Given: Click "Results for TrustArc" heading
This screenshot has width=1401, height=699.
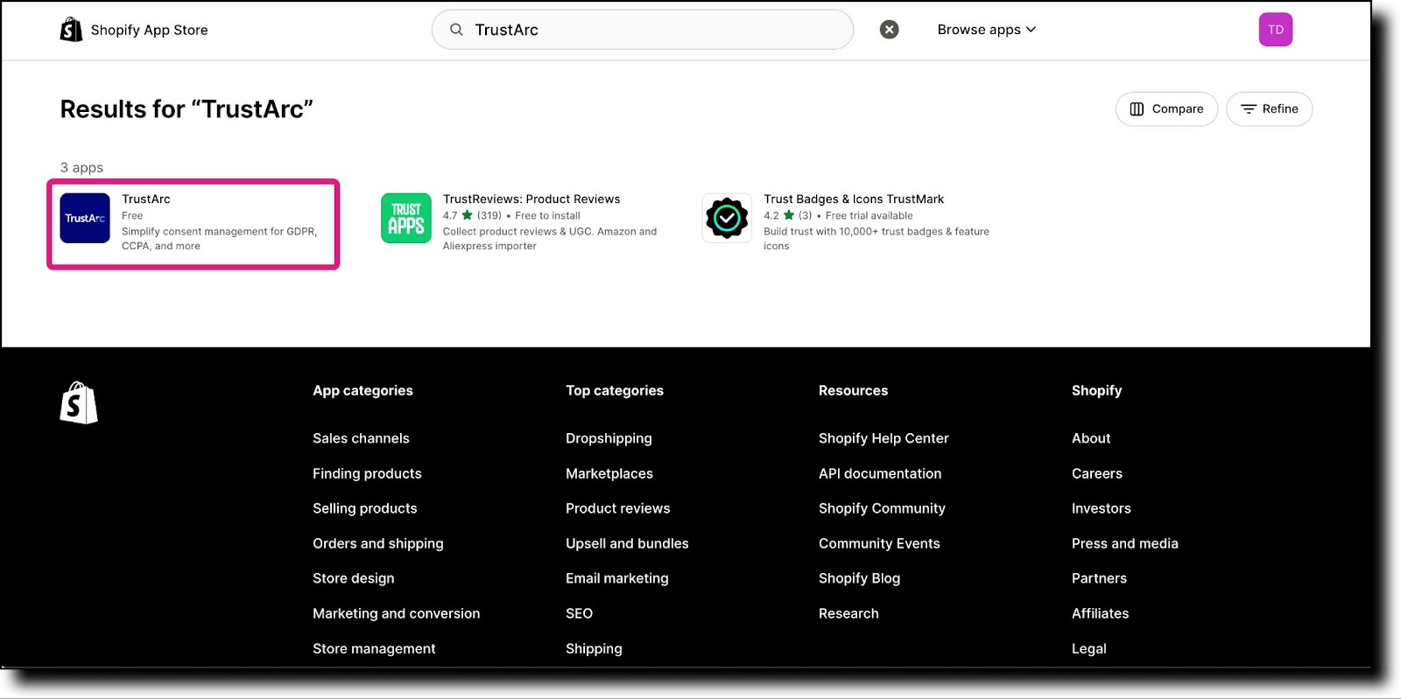Looking at the screenshot, I should coord(187,109).
